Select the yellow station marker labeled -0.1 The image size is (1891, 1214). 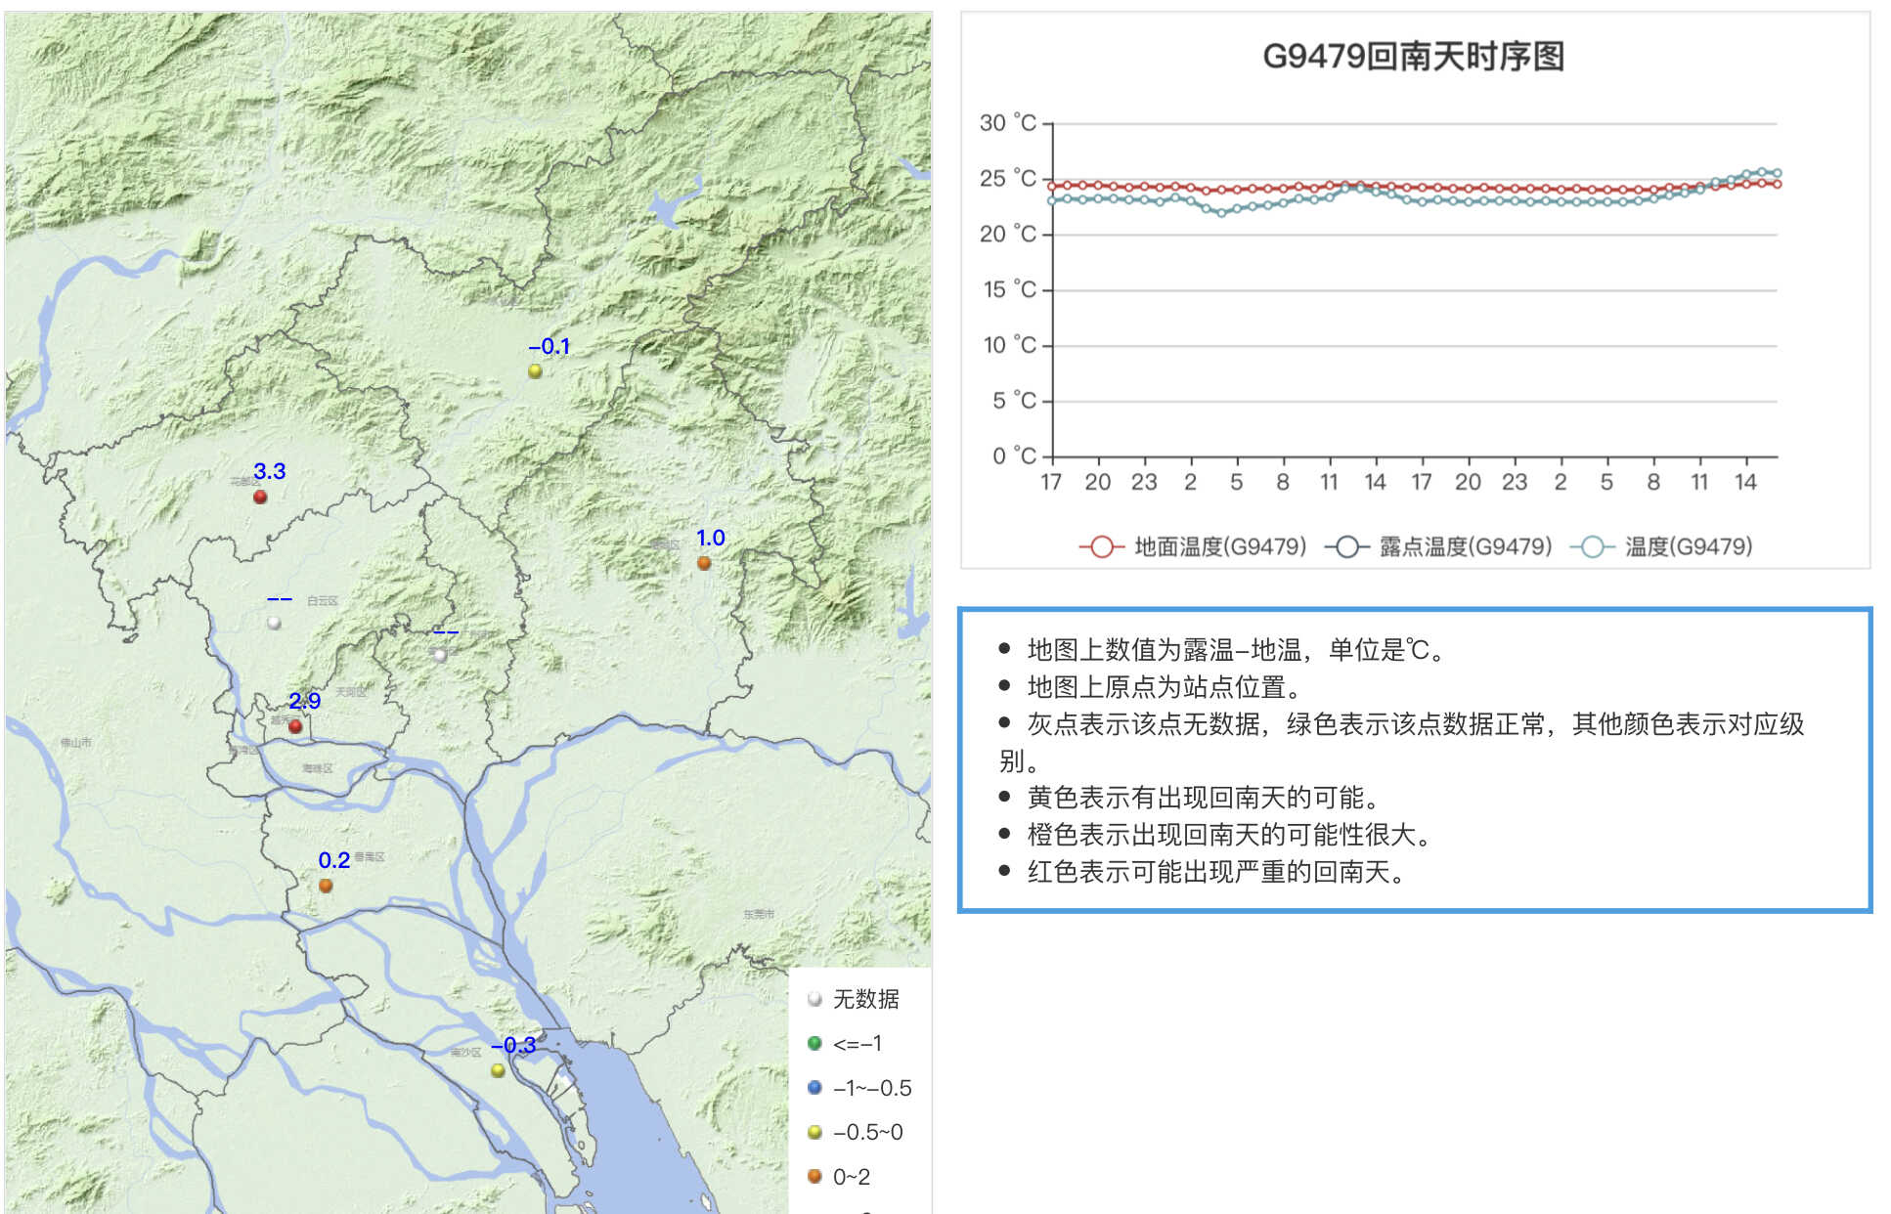[x=535, y=371]
